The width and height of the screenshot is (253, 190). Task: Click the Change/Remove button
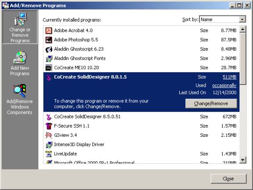tap(211, 103)
